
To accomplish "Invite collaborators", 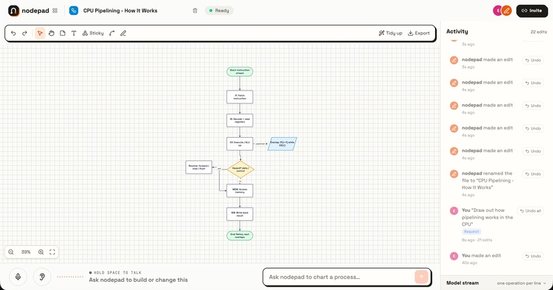I will coord(532,10).
